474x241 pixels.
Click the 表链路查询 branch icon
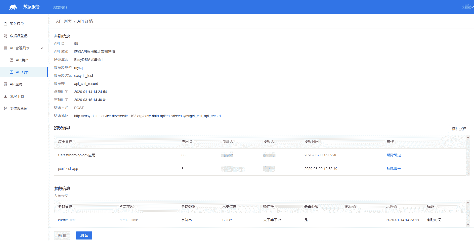point(6,108)
